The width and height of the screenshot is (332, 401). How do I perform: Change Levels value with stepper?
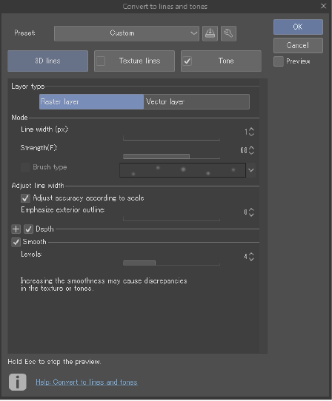tap(251, 257)
